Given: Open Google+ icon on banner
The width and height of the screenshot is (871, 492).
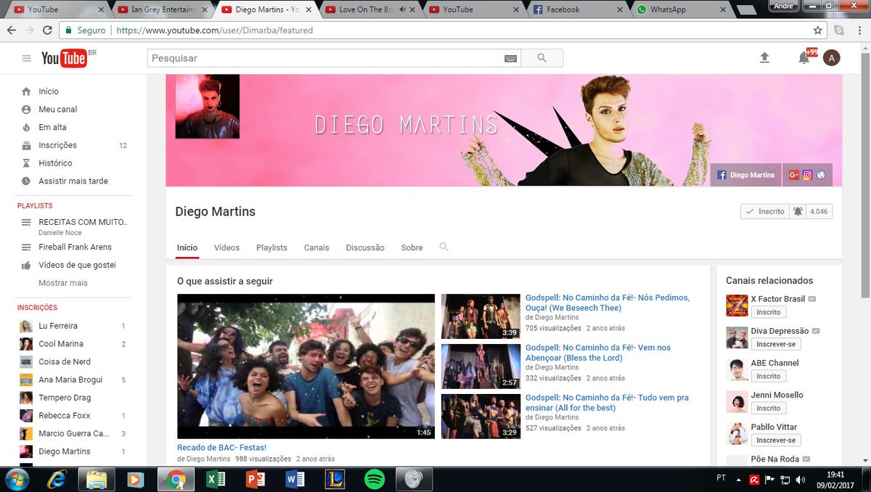Looking at the screenshot, I should (793, 175).
